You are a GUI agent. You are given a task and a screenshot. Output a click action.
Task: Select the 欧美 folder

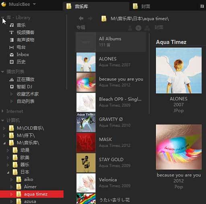[25, 157]
